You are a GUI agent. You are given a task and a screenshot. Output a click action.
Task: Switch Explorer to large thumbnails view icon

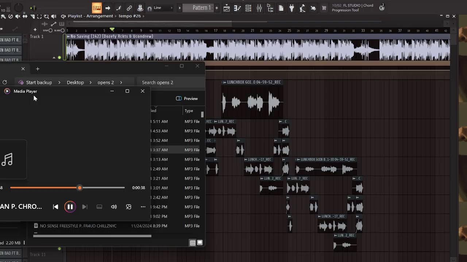200,243
